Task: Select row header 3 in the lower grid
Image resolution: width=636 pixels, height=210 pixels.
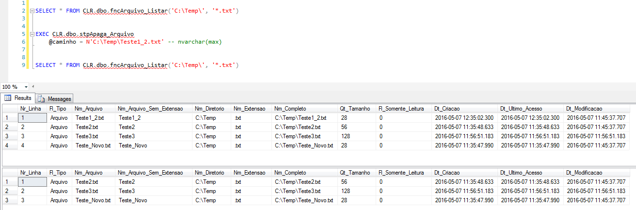Action: pos(9,200)
